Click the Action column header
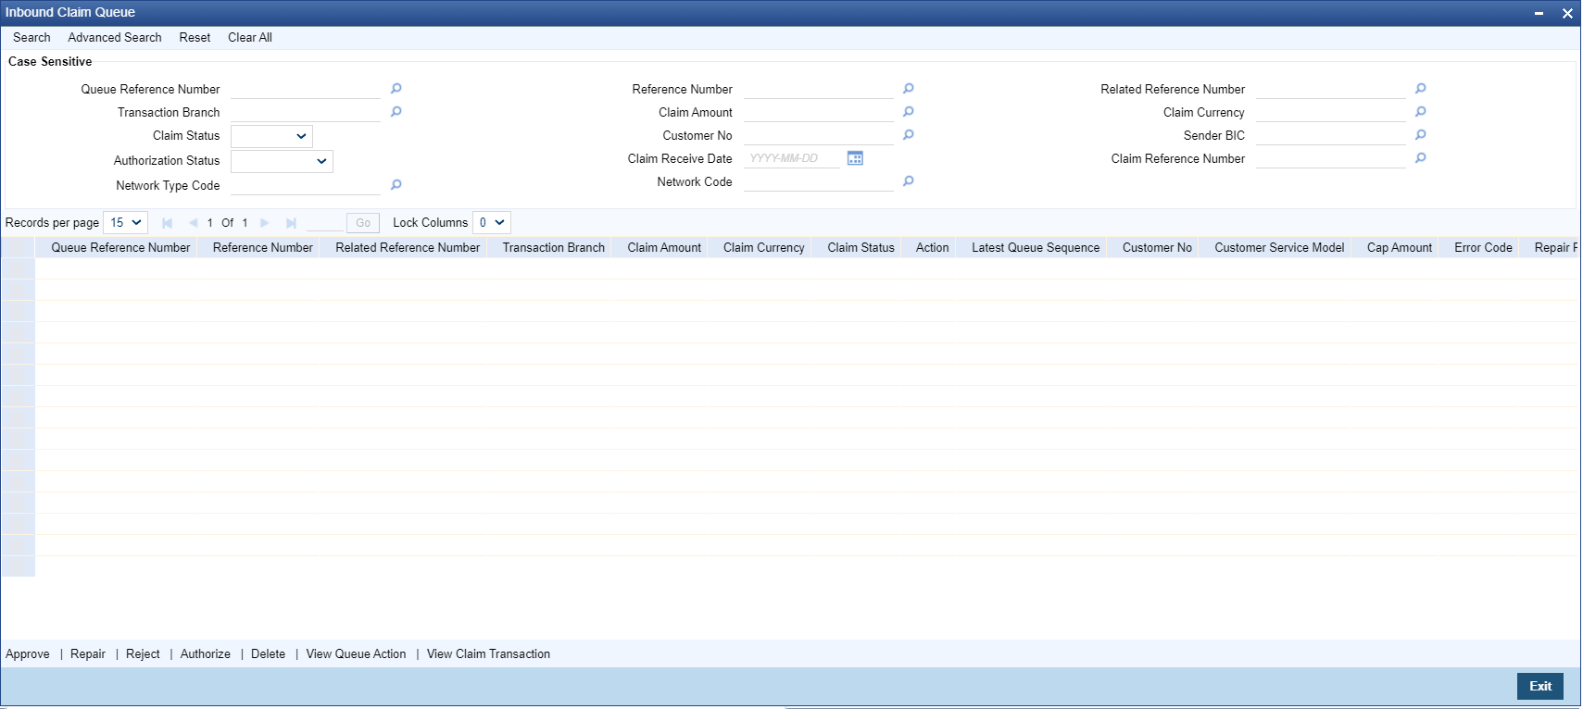 tap(932, 248)
